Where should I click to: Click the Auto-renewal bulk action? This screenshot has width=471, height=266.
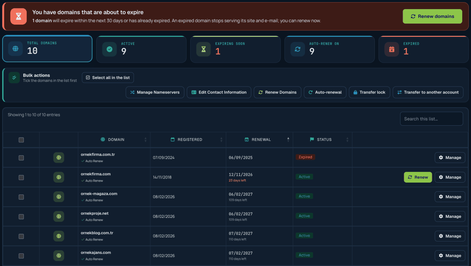pyautogui.click(x=325, y=92)
